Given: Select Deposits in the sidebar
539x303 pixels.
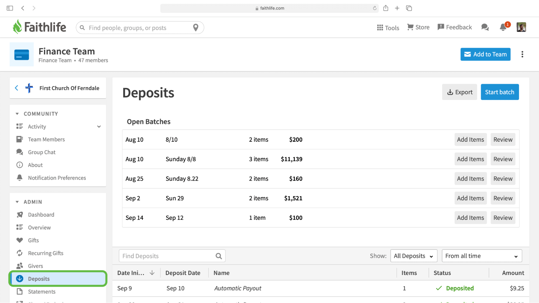Looking at the screenshot, I should coord(58,279).
